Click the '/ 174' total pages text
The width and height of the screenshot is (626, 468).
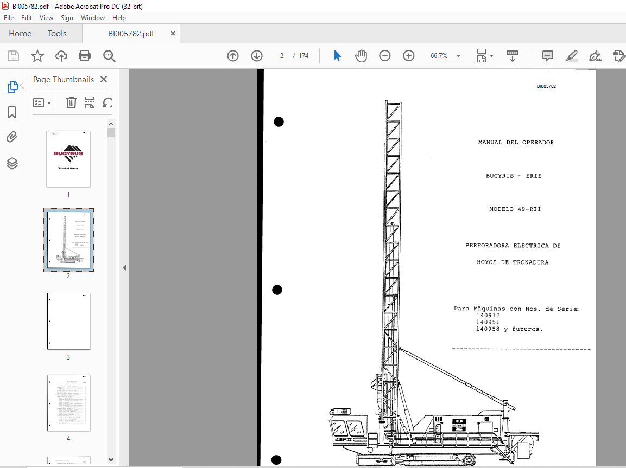click(x=301, y=56)
